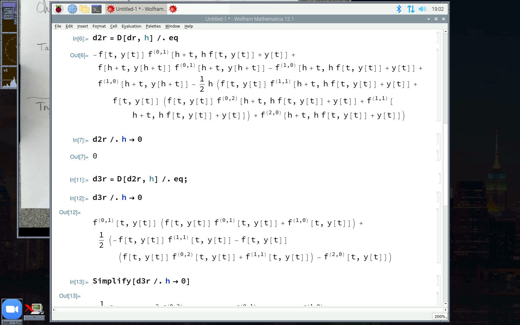Image resolution: width=520 pixels, height=325 pixels.
Task: Open the file manager folder icon
Action: [84, 9]
